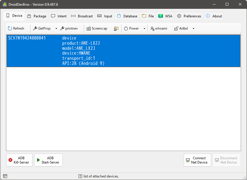Open the Preferences tab
Image resolution: width=247 pixels, height=180 pixels.
pos(189,16)
